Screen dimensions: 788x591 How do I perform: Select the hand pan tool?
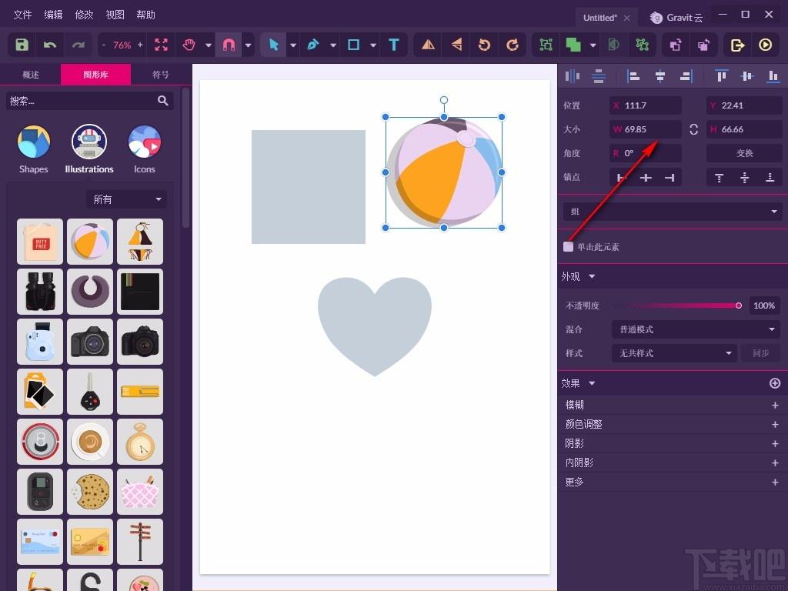pyautogui.click(x=189, y=45)
